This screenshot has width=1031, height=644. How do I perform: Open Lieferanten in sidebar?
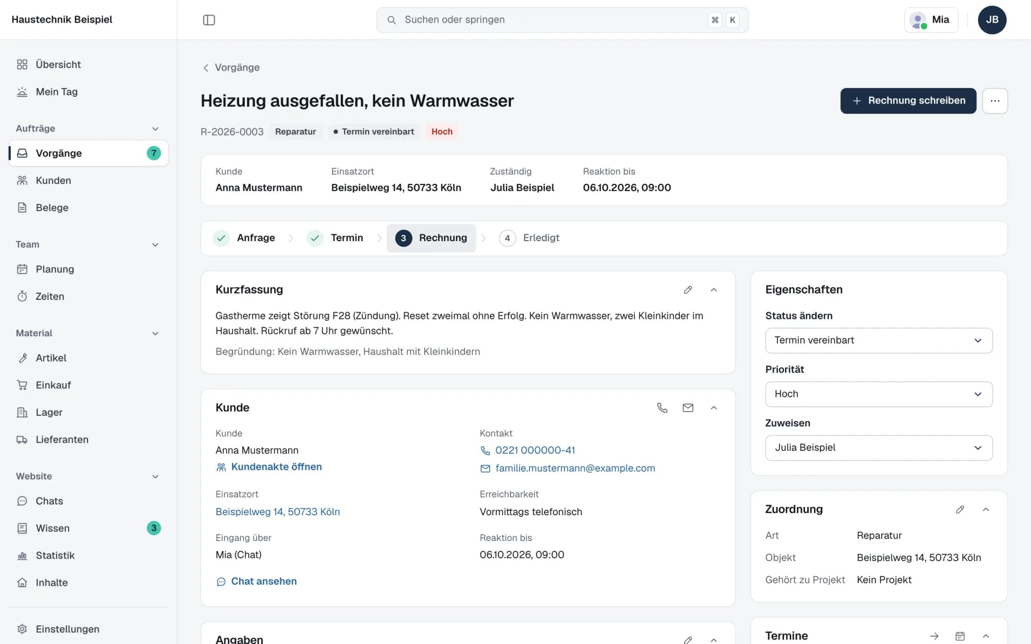[88, 439]
